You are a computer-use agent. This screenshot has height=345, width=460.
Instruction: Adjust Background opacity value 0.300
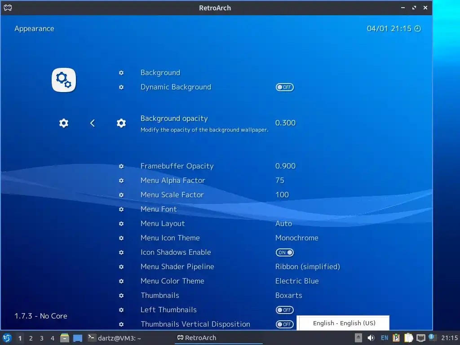tap(285, 123)
